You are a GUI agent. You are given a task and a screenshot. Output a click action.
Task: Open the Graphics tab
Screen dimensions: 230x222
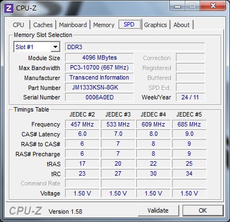pos(156,25)
